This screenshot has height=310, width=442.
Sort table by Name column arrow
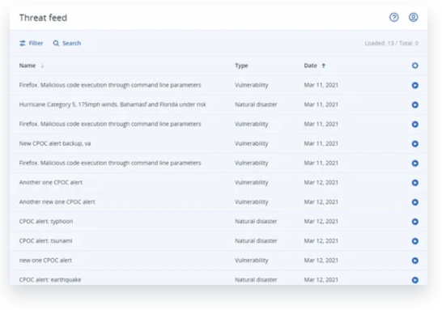point(42,66)
